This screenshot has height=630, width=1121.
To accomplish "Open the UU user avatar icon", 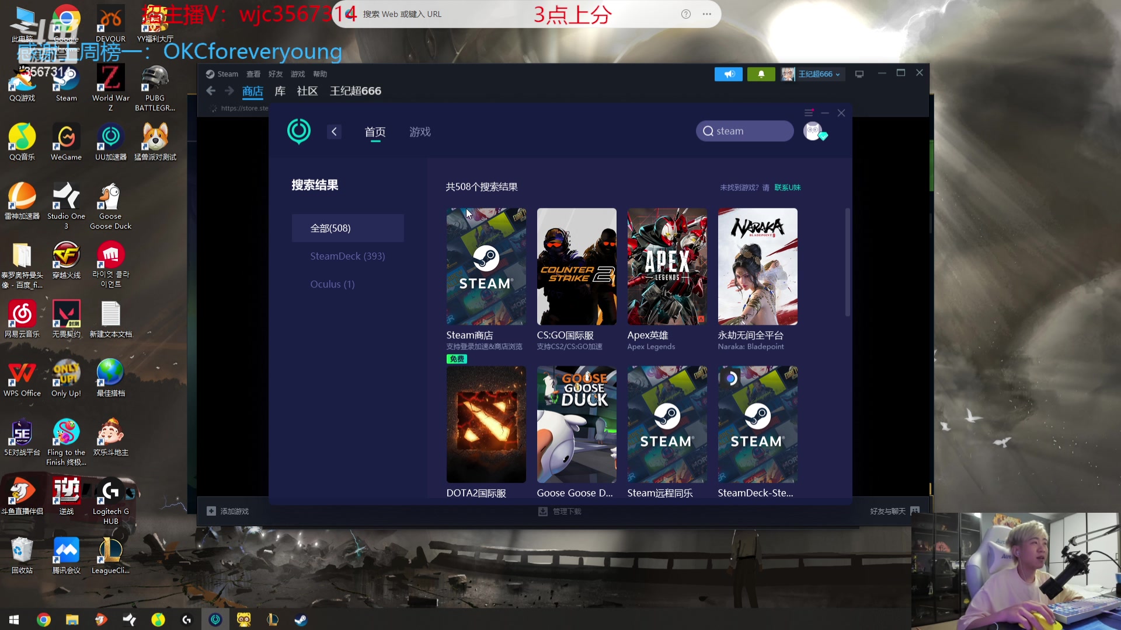I will click(813, 131).
